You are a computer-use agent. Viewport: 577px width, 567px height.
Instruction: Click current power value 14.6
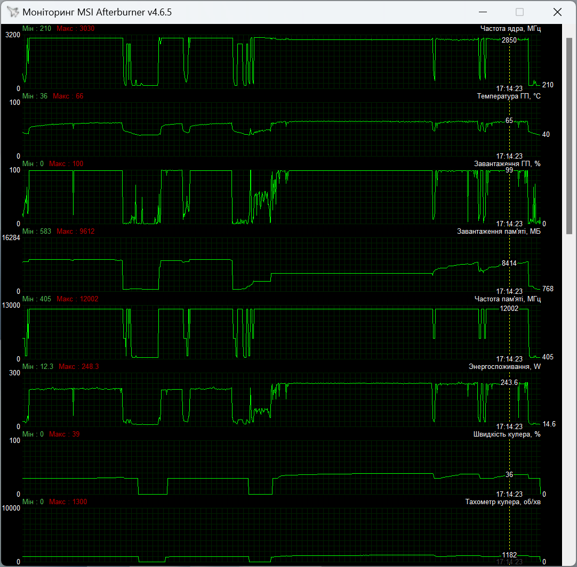549,424
